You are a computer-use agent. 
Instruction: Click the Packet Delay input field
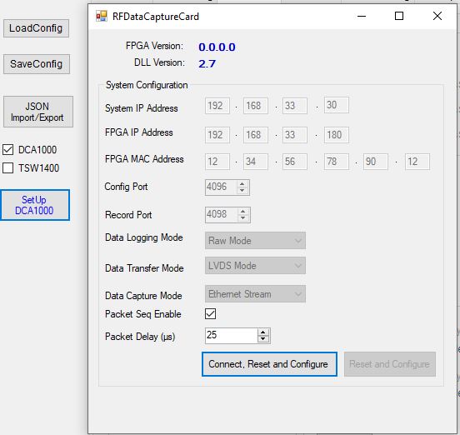click(232, 336)
